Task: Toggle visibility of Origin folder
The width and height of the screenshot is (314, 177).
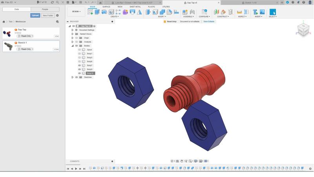Action: [76, 38]
